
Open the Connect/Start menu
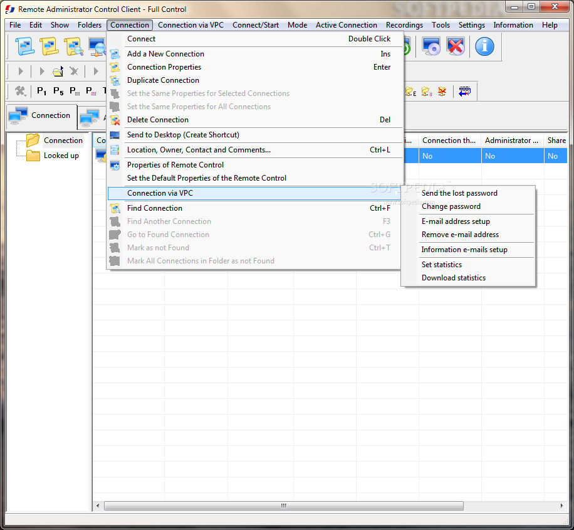click(x=256, y=25)
